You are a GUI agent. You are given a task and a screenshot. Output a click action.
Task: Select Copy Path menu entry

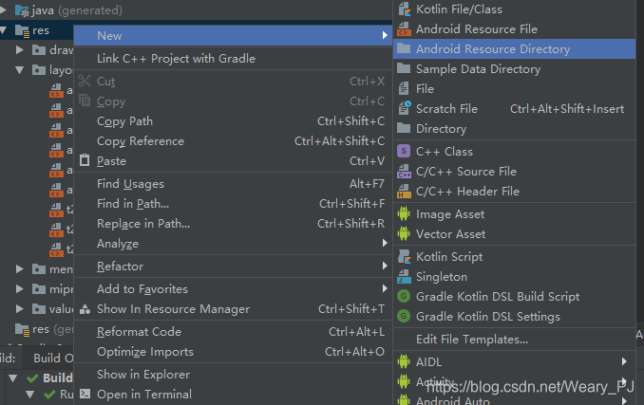233,121
